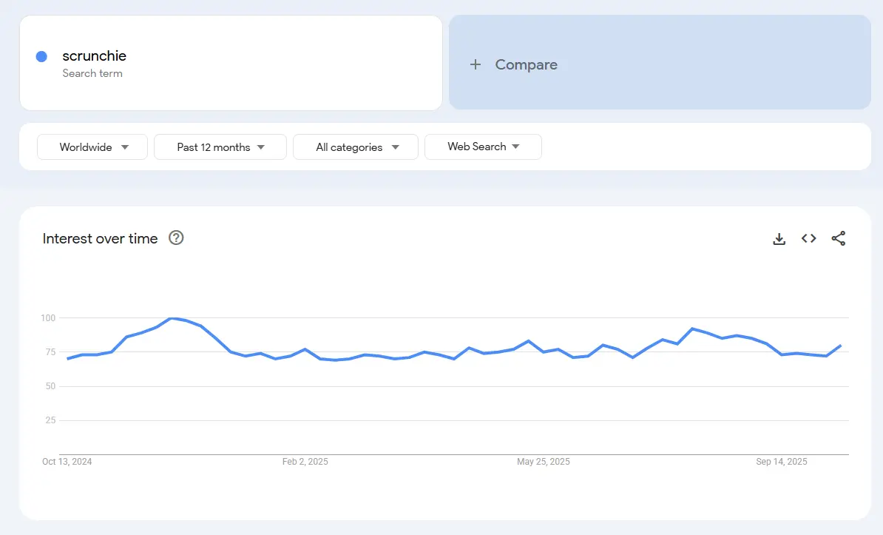Click Compare to add another search term
883x535 pixels.
(526, 64)
